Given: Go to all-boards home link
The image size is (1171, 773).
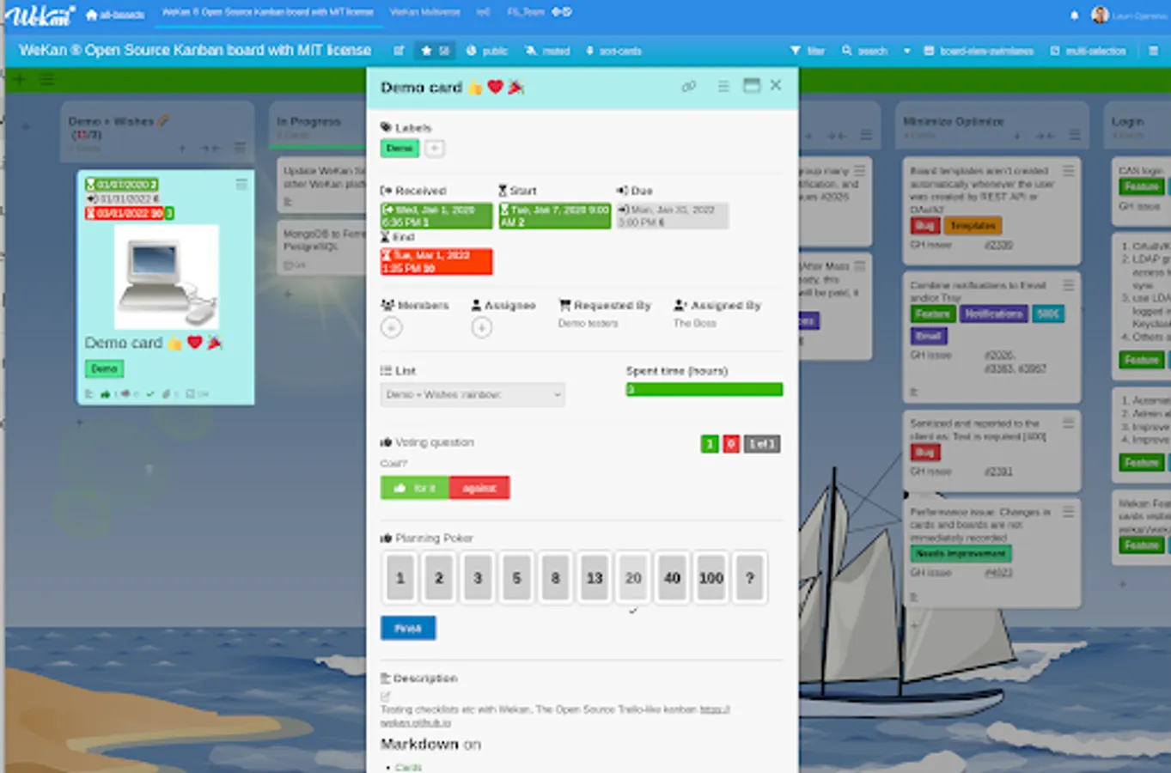Looking at the screenshot, I should click(x=115, y=14).
